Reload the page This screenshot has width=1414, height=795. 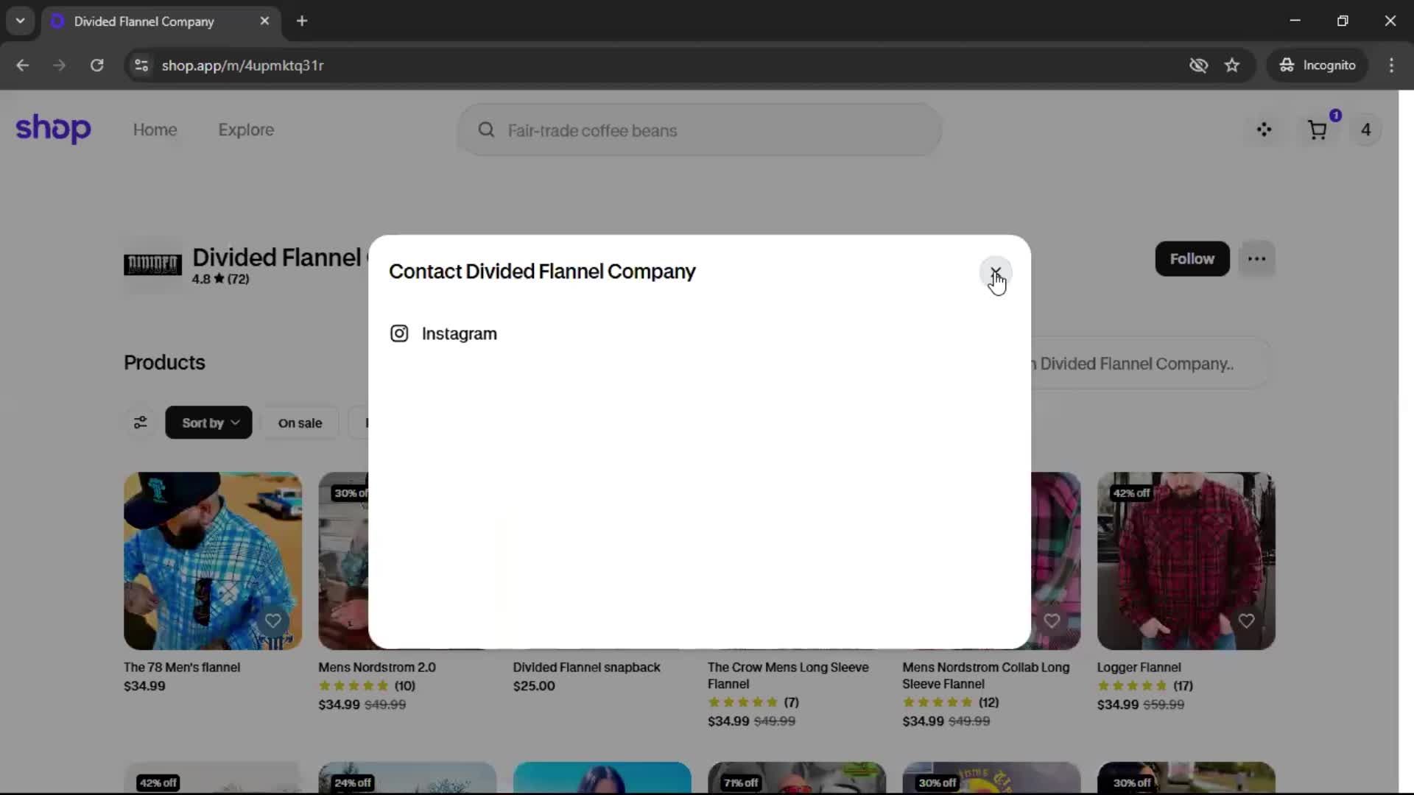96,65
